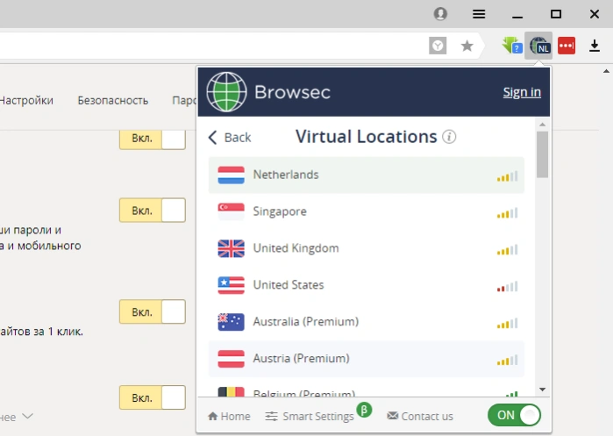Click the Browsec globe logo
The image size is (613, 436).
coord(226,92)
